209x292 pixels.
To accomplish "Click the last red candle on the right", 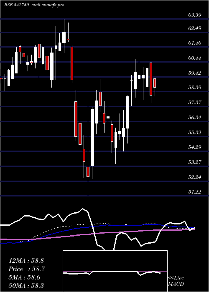I will [x=155, y=83].
